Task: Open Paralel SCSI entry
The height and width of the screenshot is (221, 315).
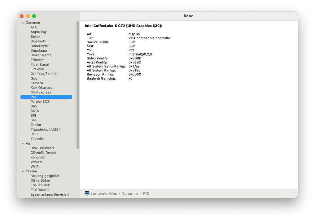Action: pyautogui.click(x=40, y=102)
